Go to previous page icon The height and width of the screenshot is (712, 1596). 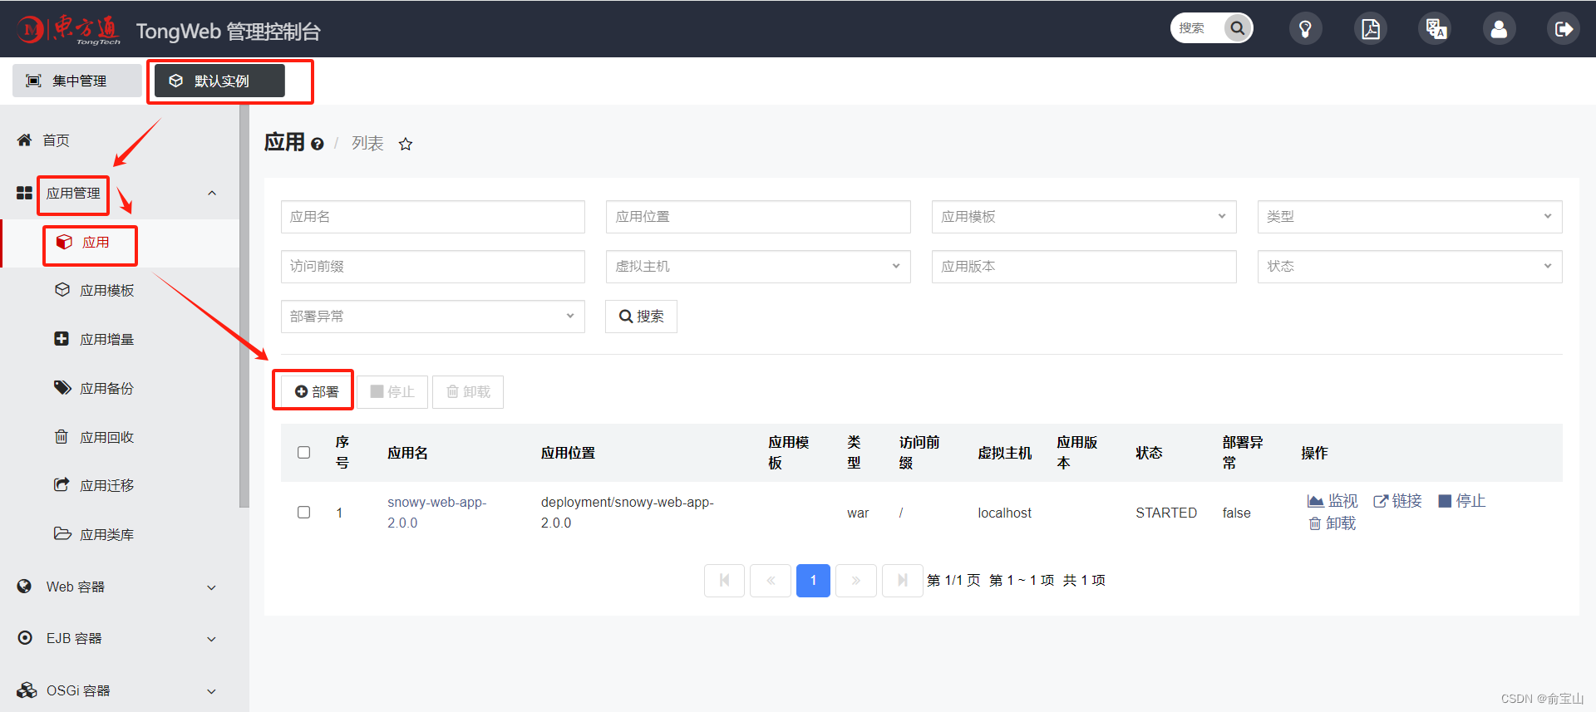771,580
